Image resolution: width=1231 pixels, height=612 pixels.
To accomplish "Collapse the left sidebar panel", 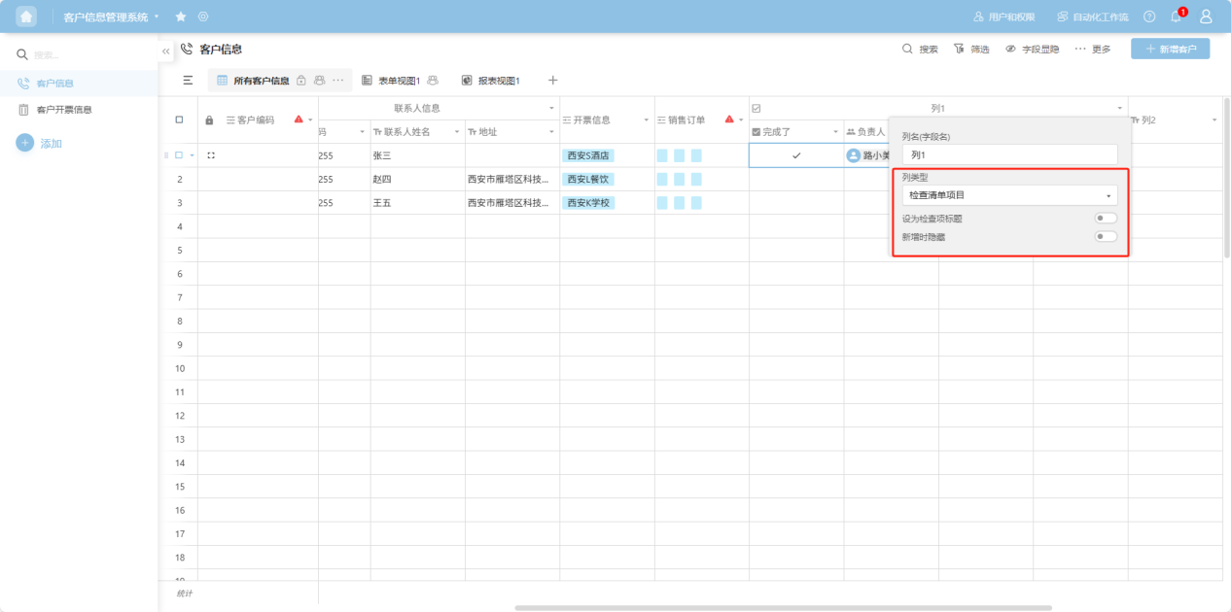I will coord(166,51).
